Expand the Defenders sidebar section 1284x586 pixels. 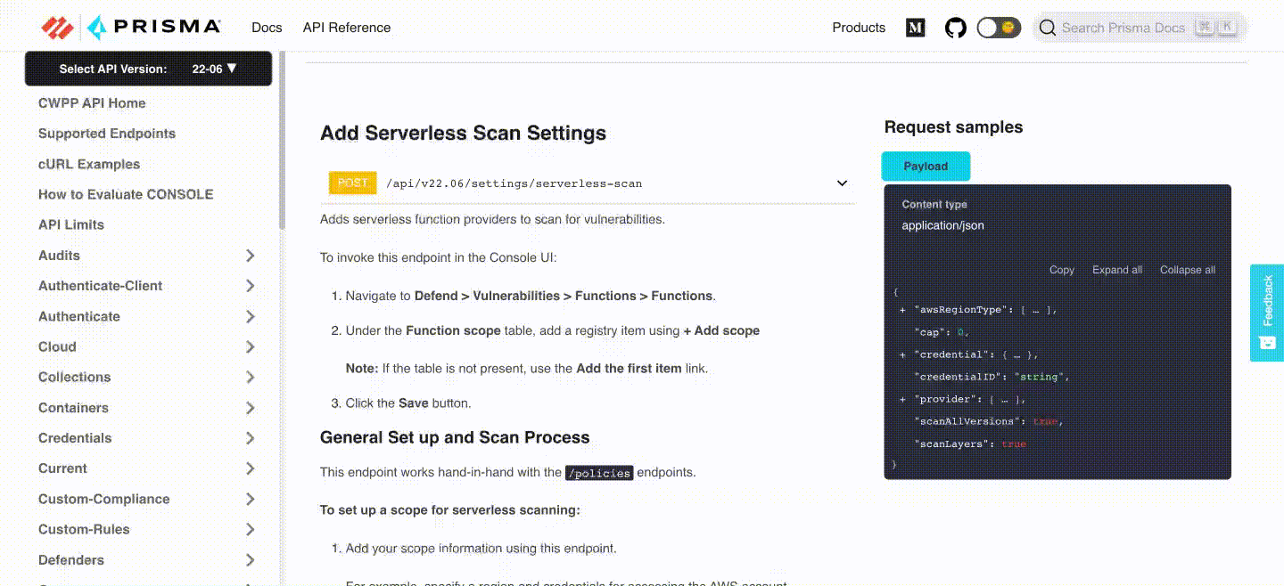click(148, 560)
